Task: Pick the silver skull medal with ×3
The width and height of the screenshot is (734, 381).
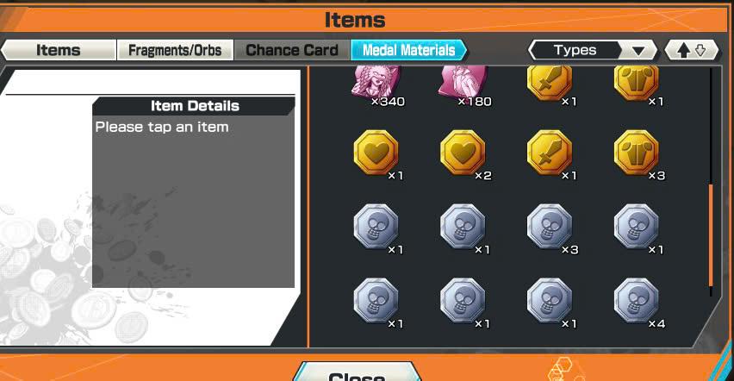Action: click(x=550, y=227)
